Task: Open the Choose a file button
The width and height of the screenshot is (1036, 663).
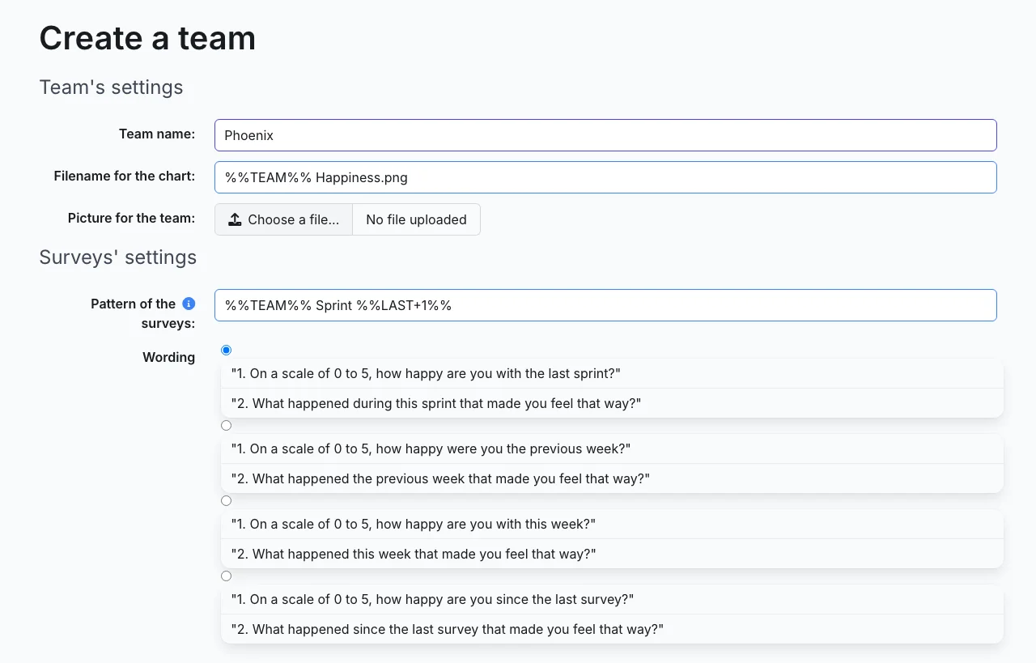Action: pos(283,219)
